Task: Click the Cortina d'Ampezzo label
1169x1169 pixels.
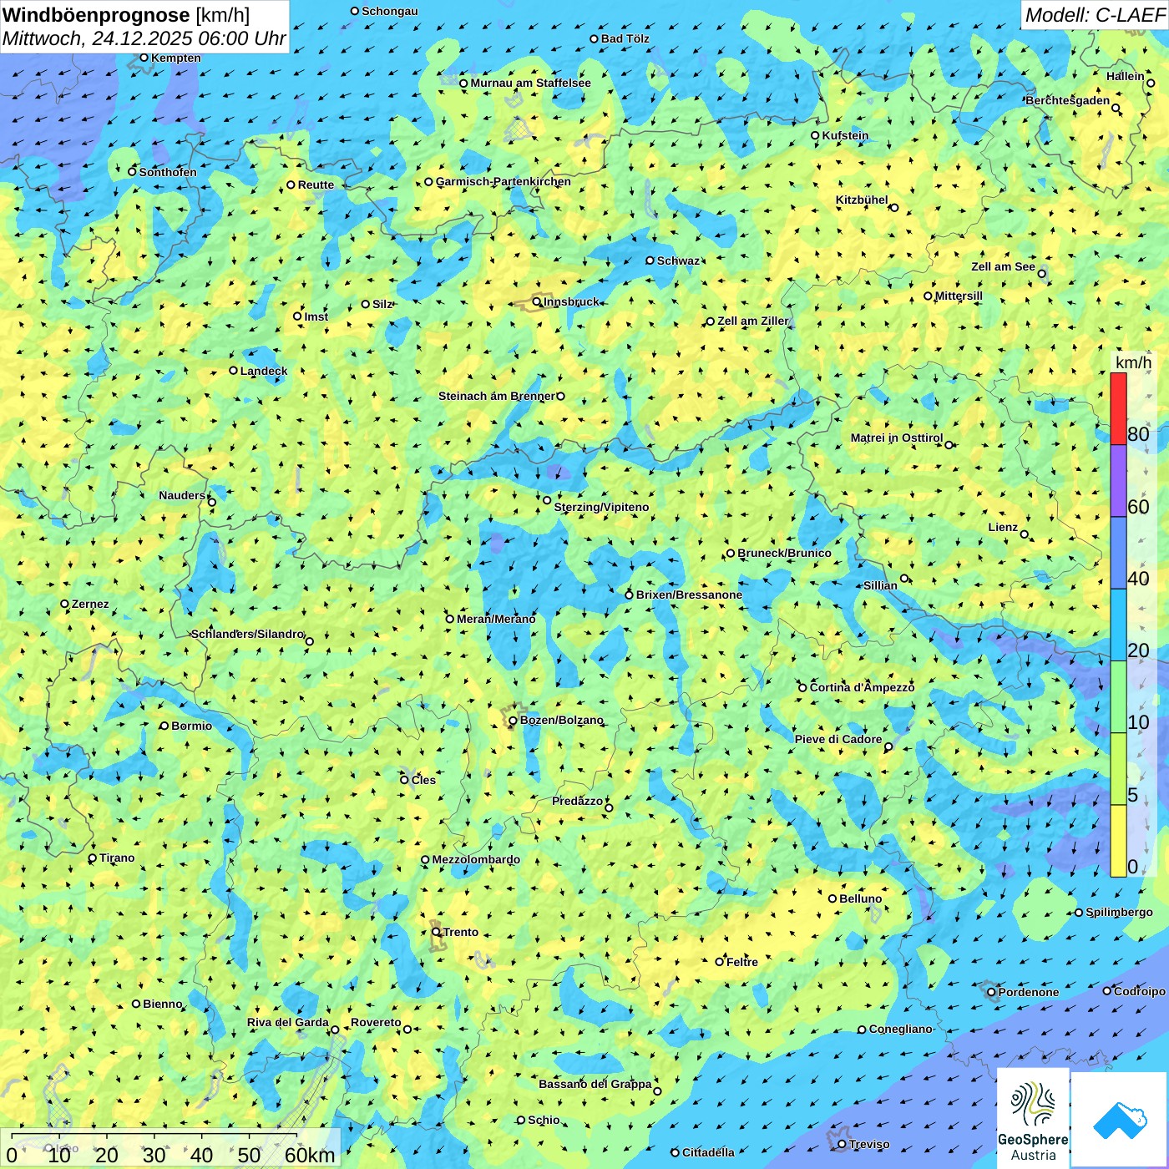Action: coord(862,687)
